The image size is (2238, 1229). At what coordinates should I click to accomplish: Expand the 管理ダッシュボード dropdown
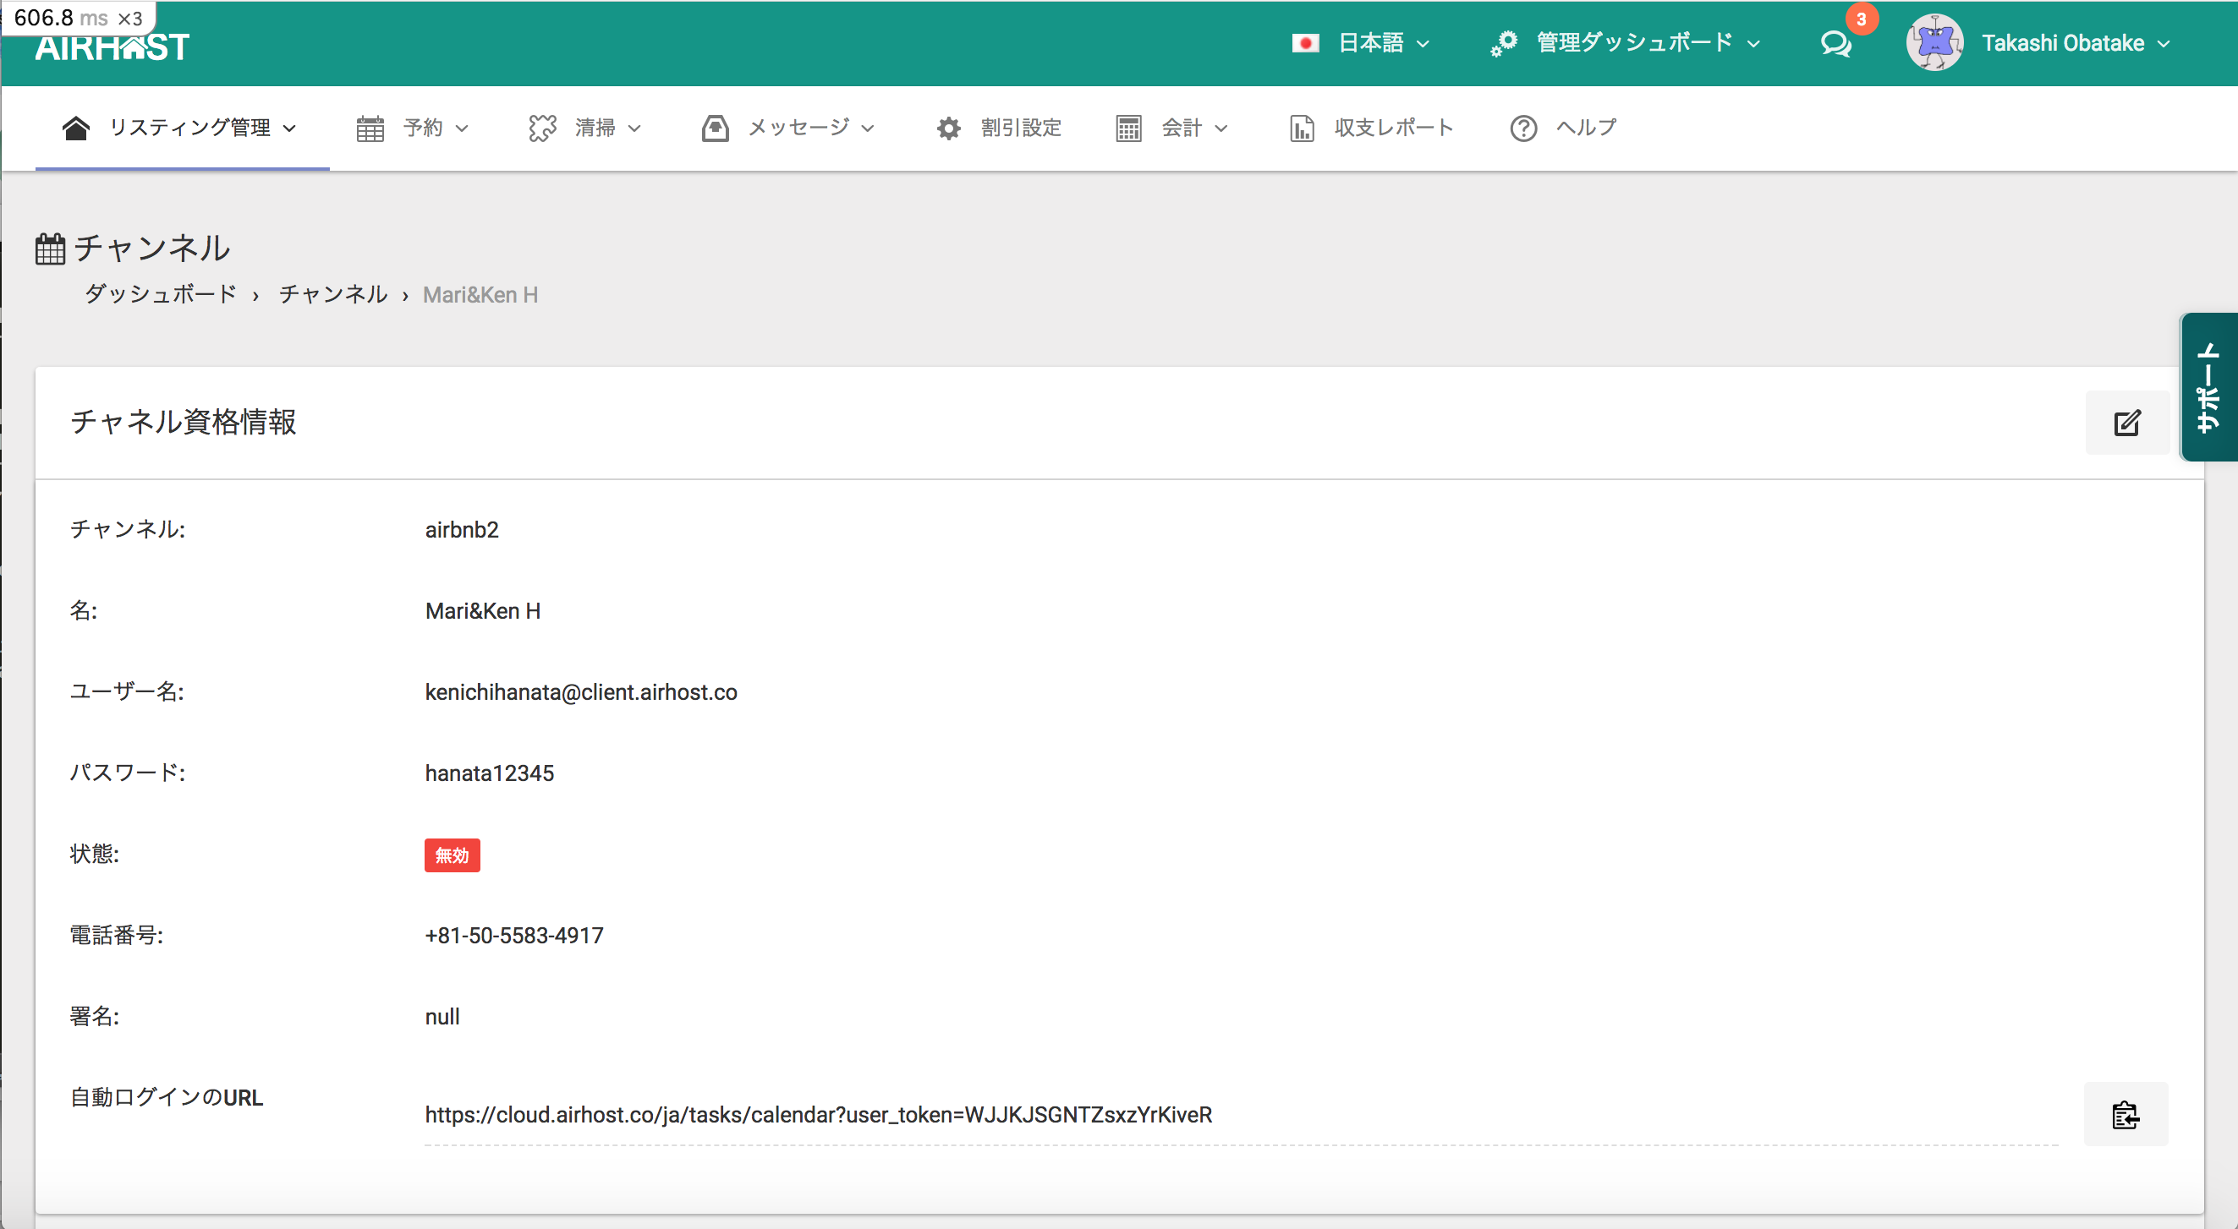1633,42
